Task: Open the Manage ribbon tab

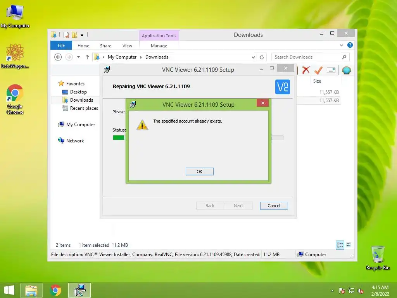Action: click(x=159, y=46)
